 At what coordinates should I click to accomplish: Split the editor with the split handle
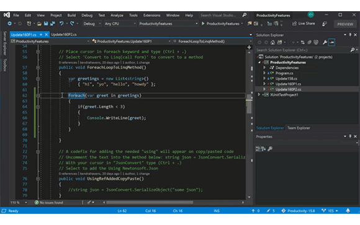click(x=249, y=47)
